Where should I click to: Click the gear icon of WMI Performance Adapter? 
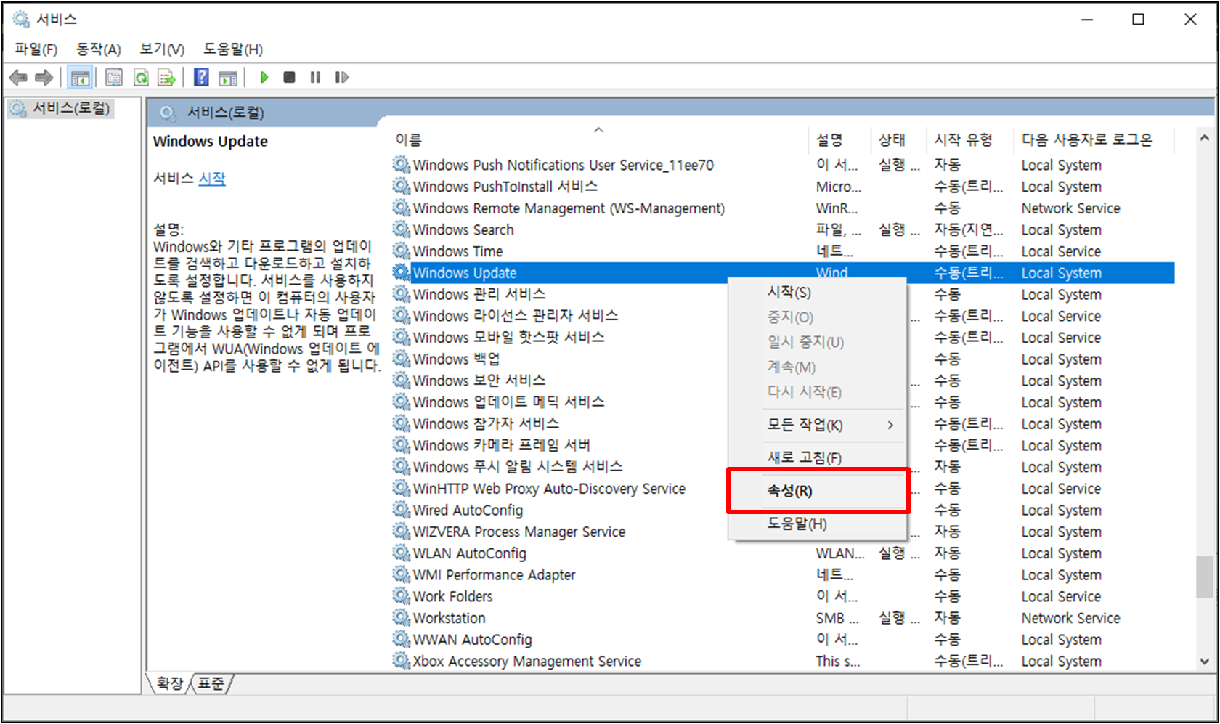click(402, 574)
